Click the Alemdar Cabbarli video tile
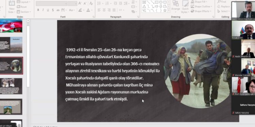Viewport: 255px width, 127px height. click(243, 67)
